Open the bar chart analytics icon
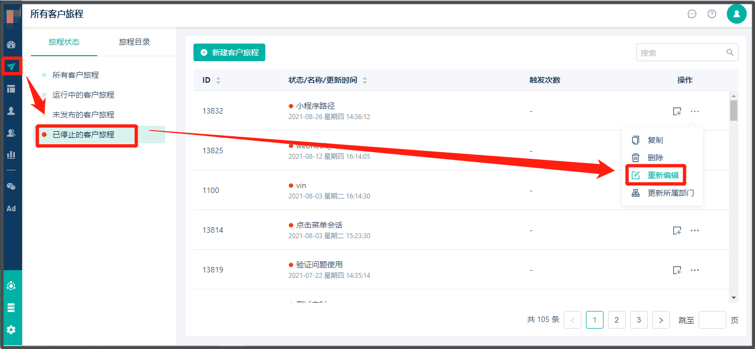The width and height of the screenshot is (755, 349). click(11, 155)
